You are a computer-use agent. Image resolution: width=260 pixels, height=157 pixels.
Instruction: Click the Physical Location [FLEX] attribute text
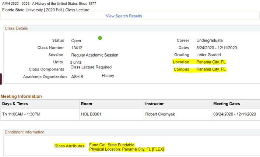(x=127, y=149)
